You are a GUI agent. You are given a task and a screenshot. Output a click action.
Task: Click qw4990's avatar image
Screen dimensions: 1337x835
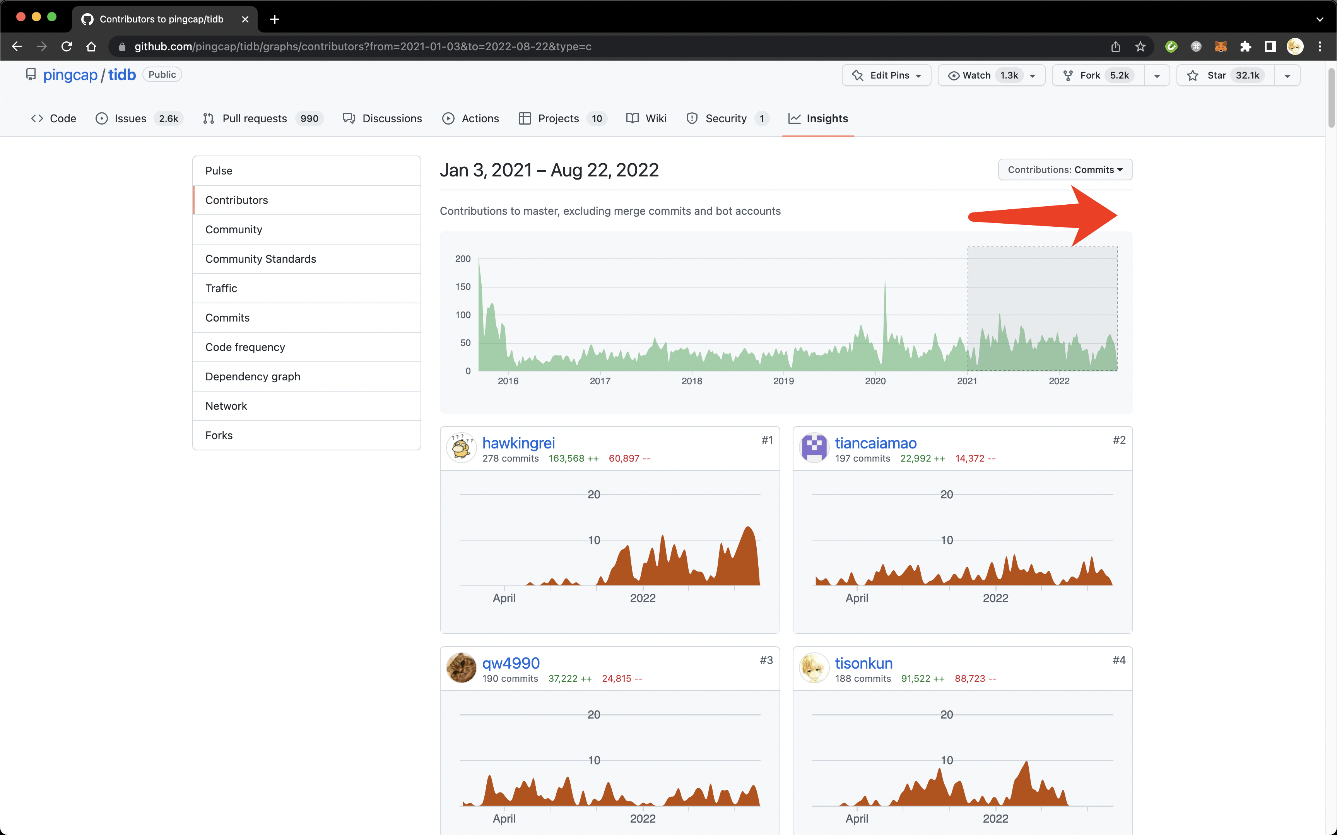[461, 668]
